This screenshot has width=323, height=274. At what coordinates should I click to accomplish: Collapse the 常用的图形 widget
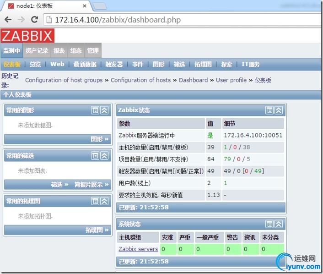click(104, 110)
